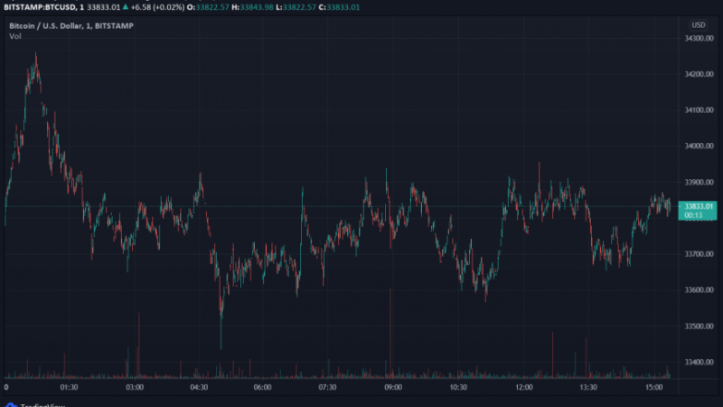Viewport: 723px width, 407px height.
Task: Click the C:33833.01 close value
Action: pos(340,7)
